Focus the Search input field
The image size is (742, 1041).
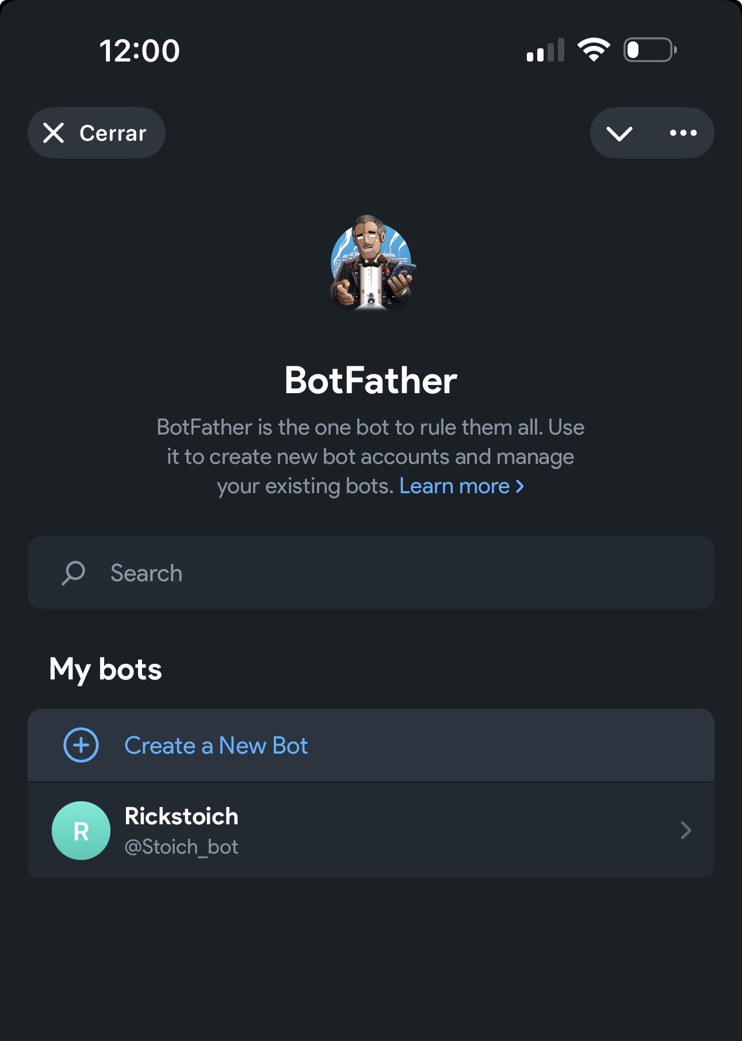click(371, 573)
